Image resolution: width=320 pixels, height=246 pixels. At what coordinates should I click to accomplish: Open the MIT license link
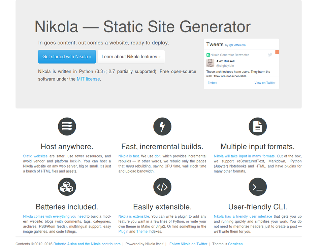[88, 79]
